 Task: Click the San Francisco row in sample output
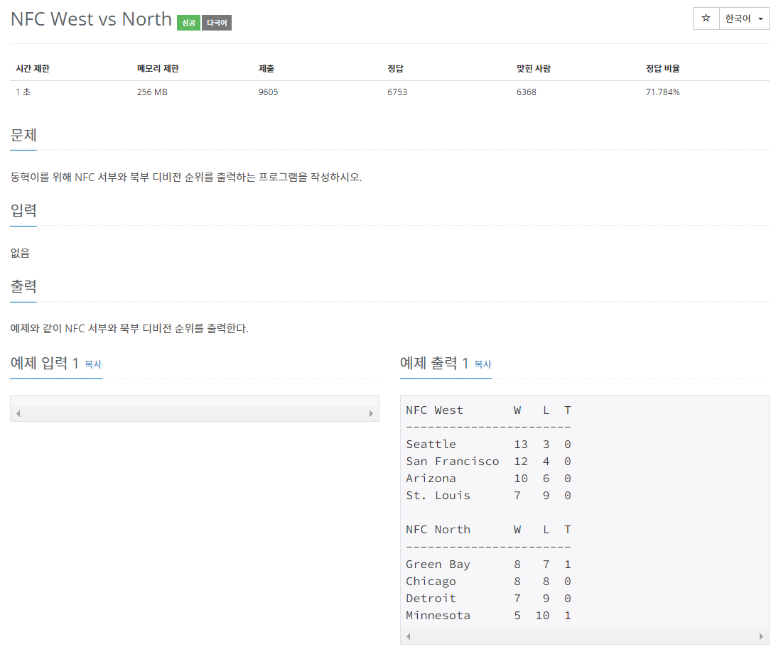click(488, 461)
